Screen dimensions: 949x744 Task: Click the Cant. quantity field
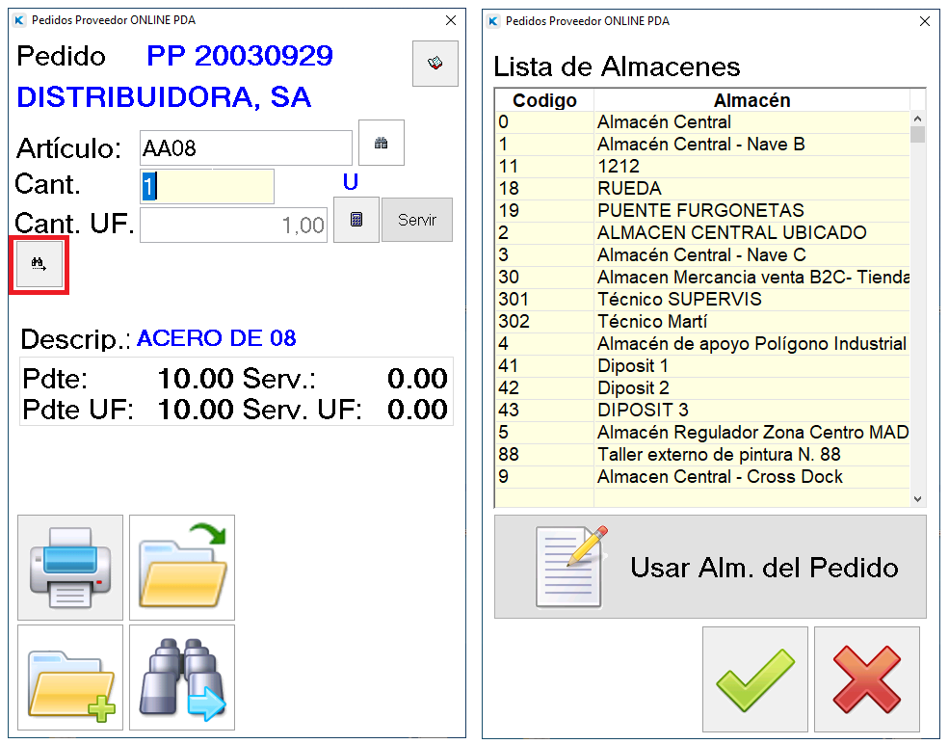click(x=207, y=186)
